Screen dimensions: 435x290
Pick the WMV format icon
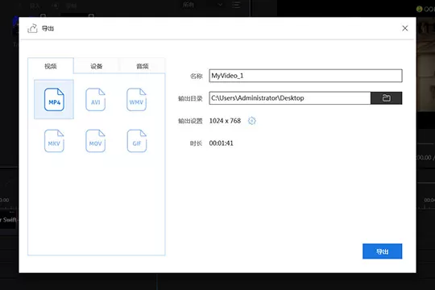[136, 99]
